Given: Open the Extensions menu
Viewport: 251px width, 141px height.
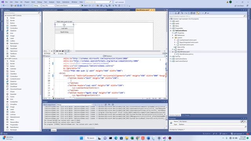Looking at the screenshot, I should pyautogui.click(x=66, y=2).
